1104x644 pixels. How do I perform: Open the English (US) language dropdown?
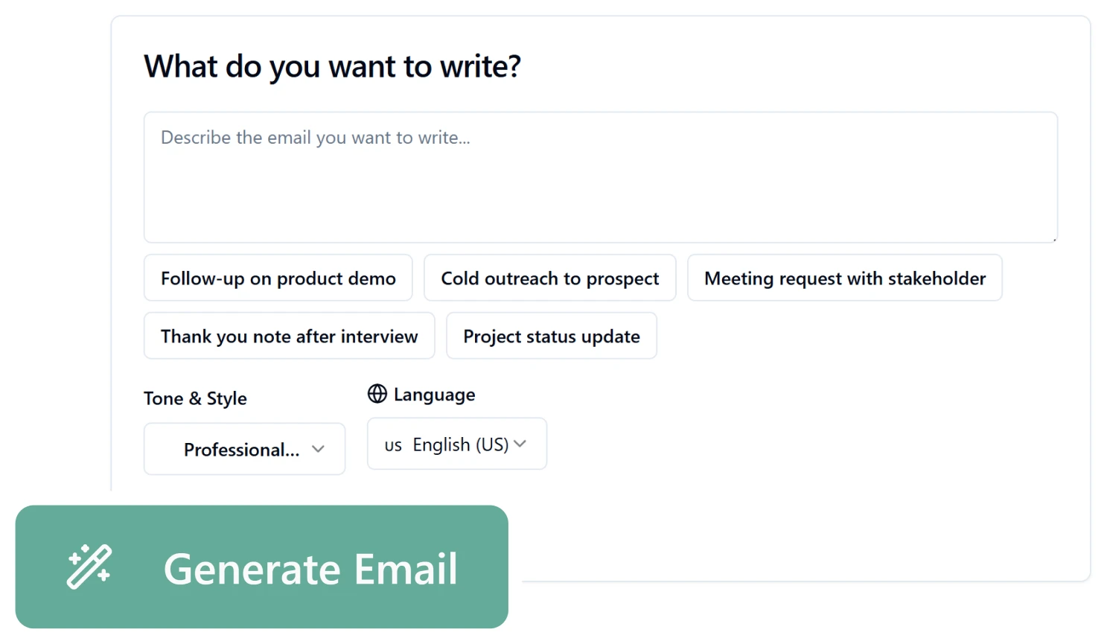[457, 444]
